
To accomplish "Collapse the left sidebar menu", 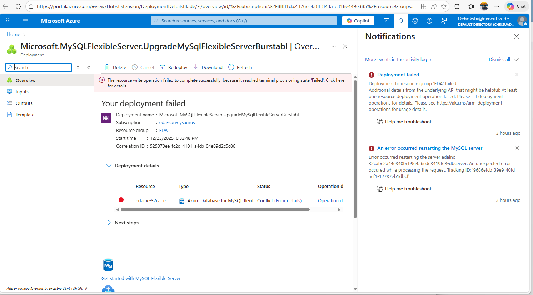I will click(x=89, y=67).
